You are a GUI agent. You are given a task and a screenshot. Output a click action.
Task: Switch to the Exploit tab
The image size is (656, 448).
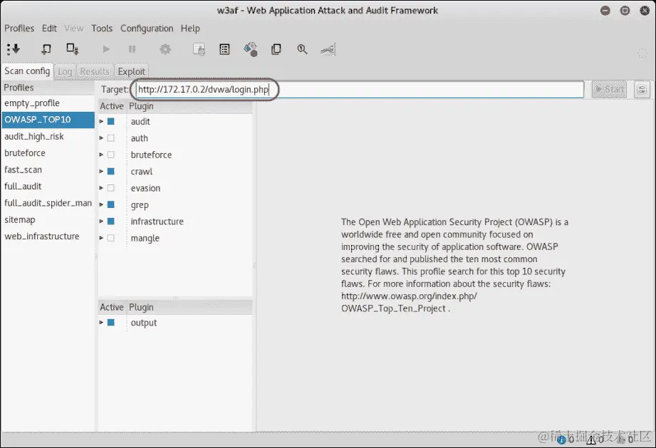click(x=131, y=71)
